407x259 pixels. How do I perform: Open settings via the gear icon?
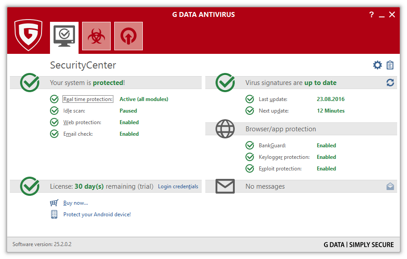(378, 65)
